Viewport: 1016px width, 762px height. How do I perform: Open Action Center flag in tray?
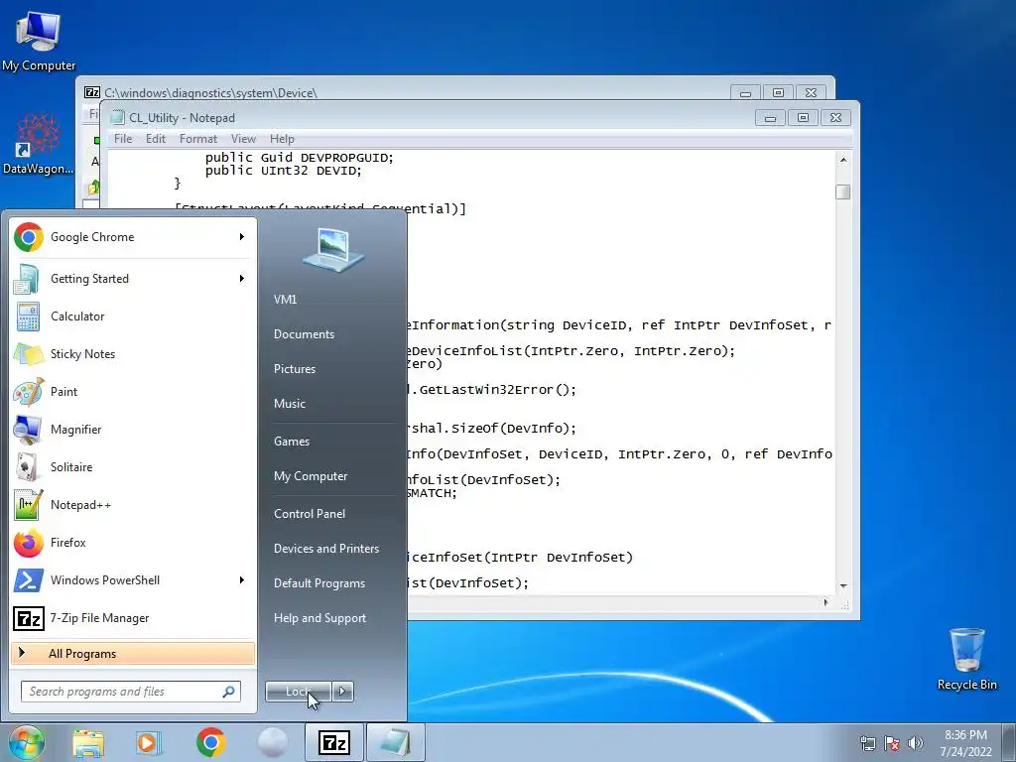892,743
